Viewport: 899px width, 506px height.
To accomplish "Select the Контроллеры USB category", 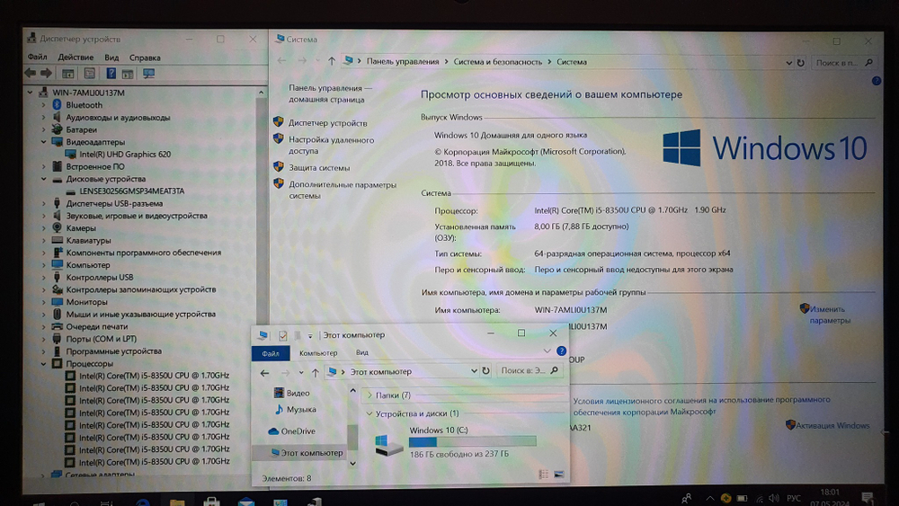I will tap(99, 278).
